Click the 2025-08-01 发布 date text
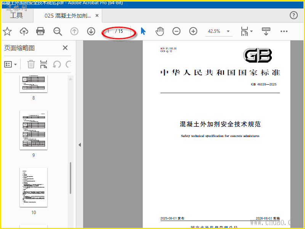The width and height of the screenshot is (305, 229). (x=172, y=218)
